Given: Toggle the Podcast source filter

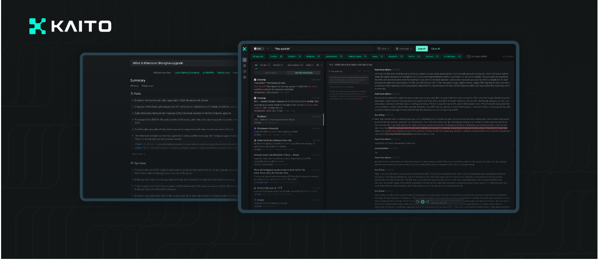Looking at the screenshot, I should coord(432,56).
